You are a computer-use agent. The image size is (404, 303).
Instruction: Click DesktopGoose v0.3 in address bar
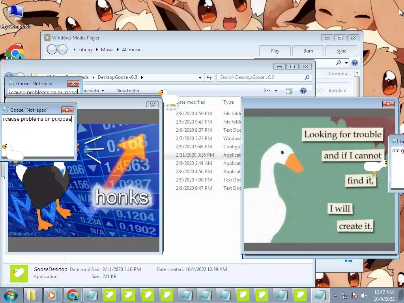point(118,77)
